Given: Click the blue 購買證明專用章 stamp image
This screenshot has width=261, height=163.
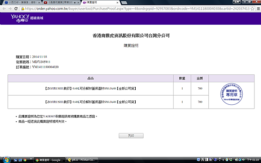Looking at the screenshot, I should click(x=231, y=94).
